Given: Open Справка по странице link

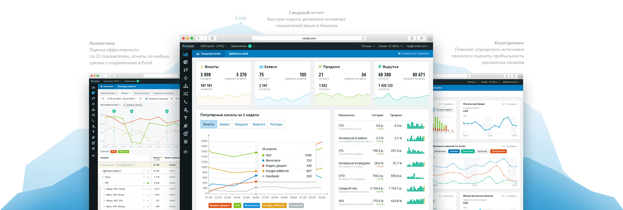Looking at the screenshot, I should tap(414, 54).
